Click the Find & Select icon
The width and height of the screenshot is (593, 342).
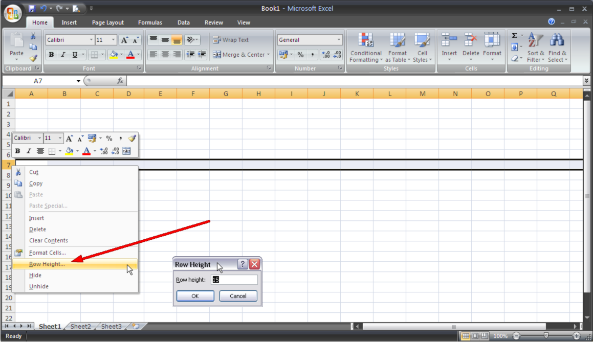(557, 47)
